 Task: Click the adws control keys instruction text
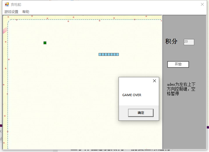pyautogui.click(x=181, y=89)
